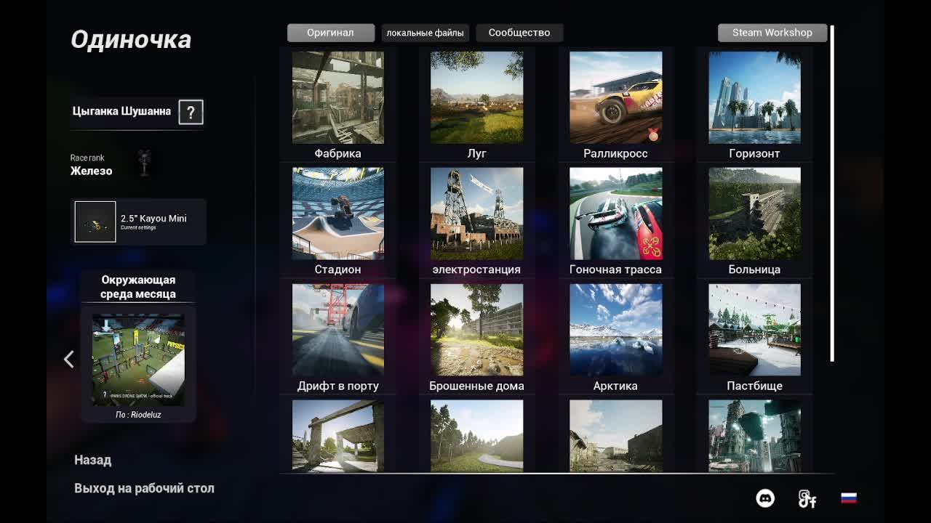Select the Дрифт в порту map
This screenshot has height=523, width=931.
(x=338, y=330)
